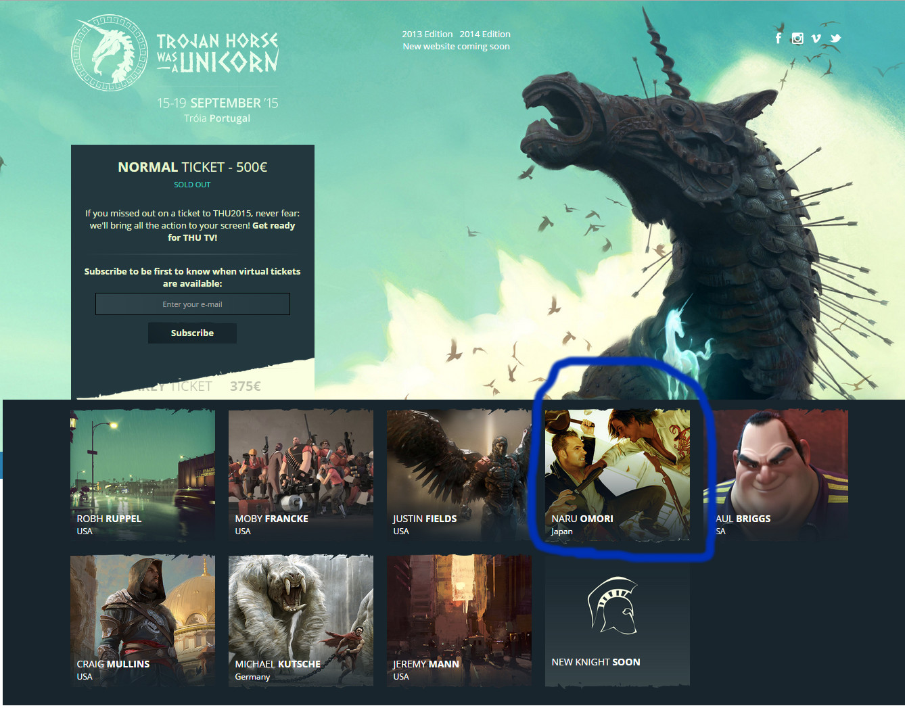This screenshot has width=905, height=708.
Task: Open the Instagram social icon
Action: pyautogui.click(x=797, y=39)
